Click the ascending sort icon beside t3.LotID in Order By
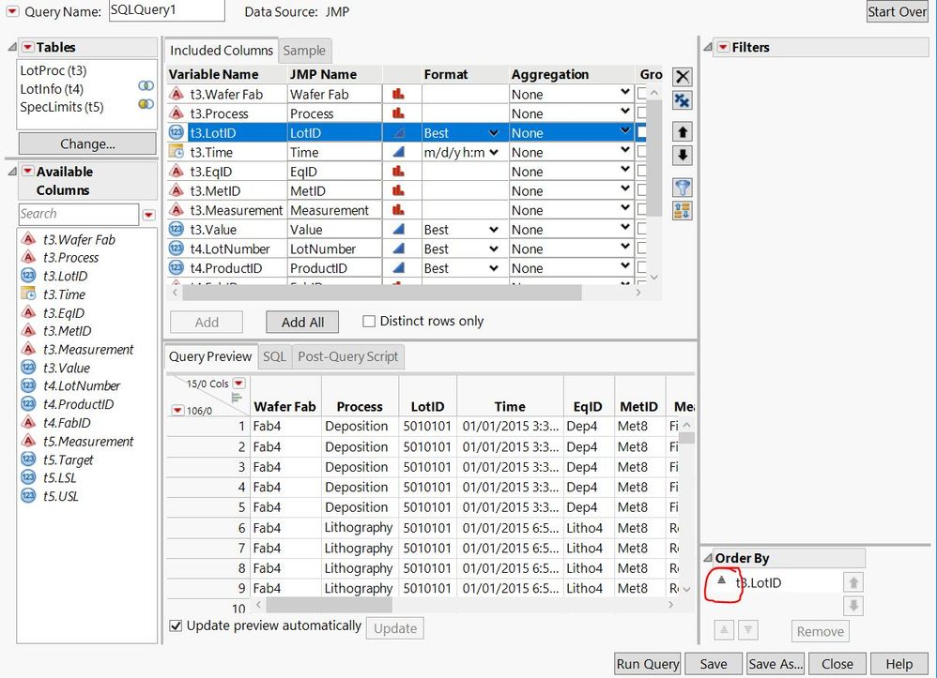This screenshot has width=937, height=678. coord(721,580)
